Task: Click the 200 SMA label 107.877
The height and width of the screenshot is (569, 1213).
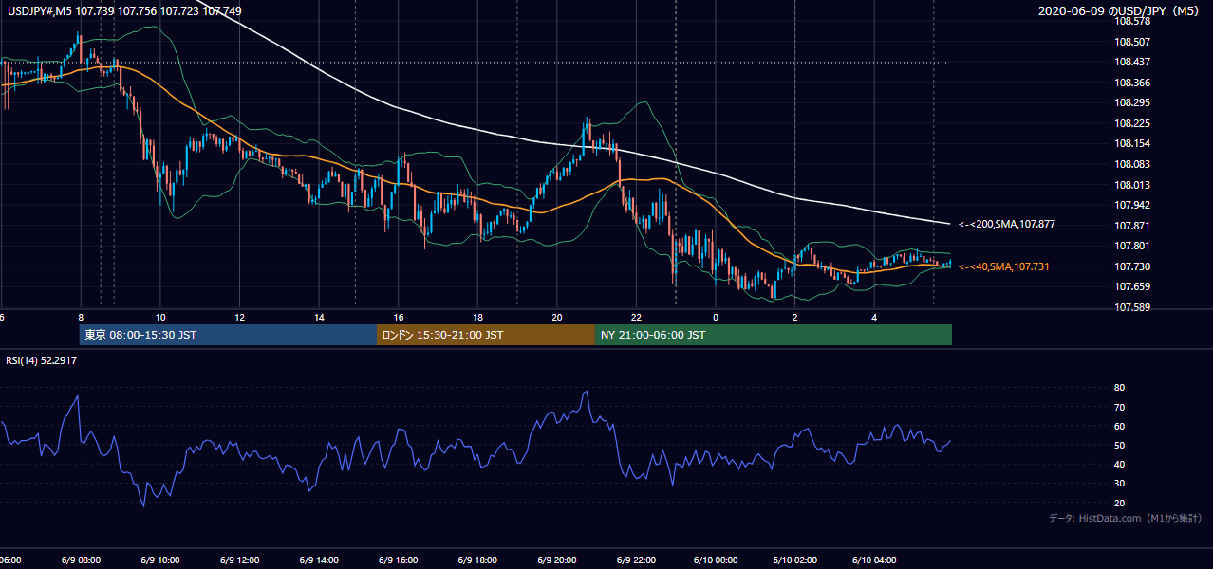Action: tap(1007, 225)
